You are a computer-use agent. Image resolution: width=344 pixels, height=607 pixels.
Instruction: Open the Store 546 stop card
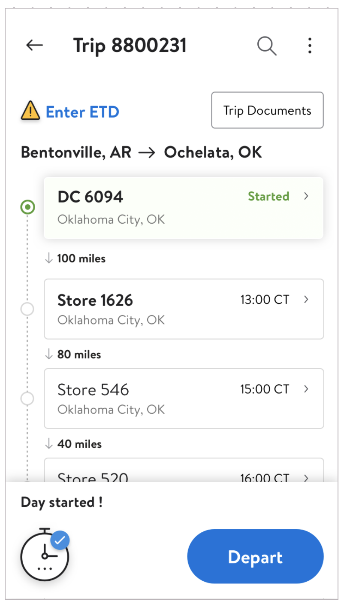click(x=184, y=398)
